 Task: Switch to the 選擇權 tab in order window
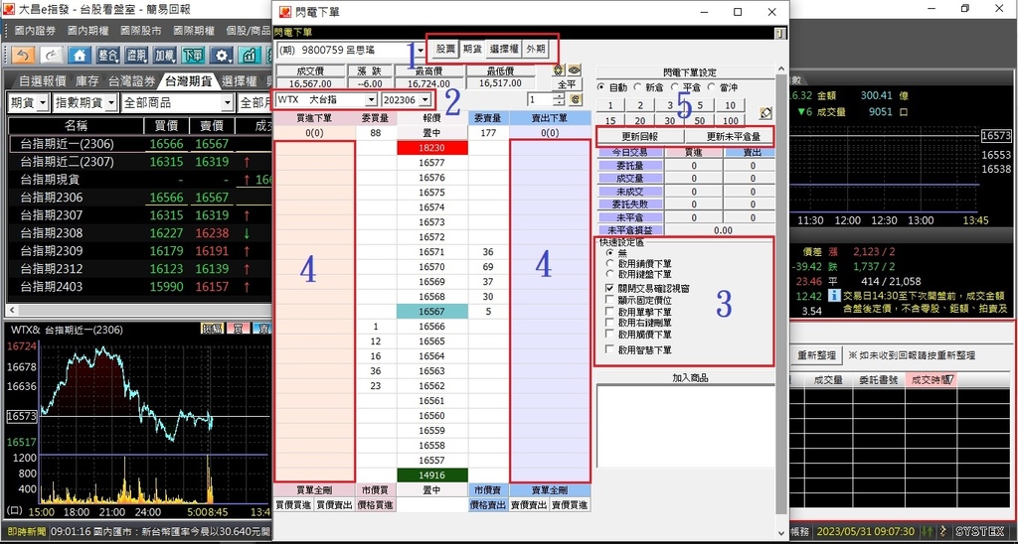[x=503, y=48]
